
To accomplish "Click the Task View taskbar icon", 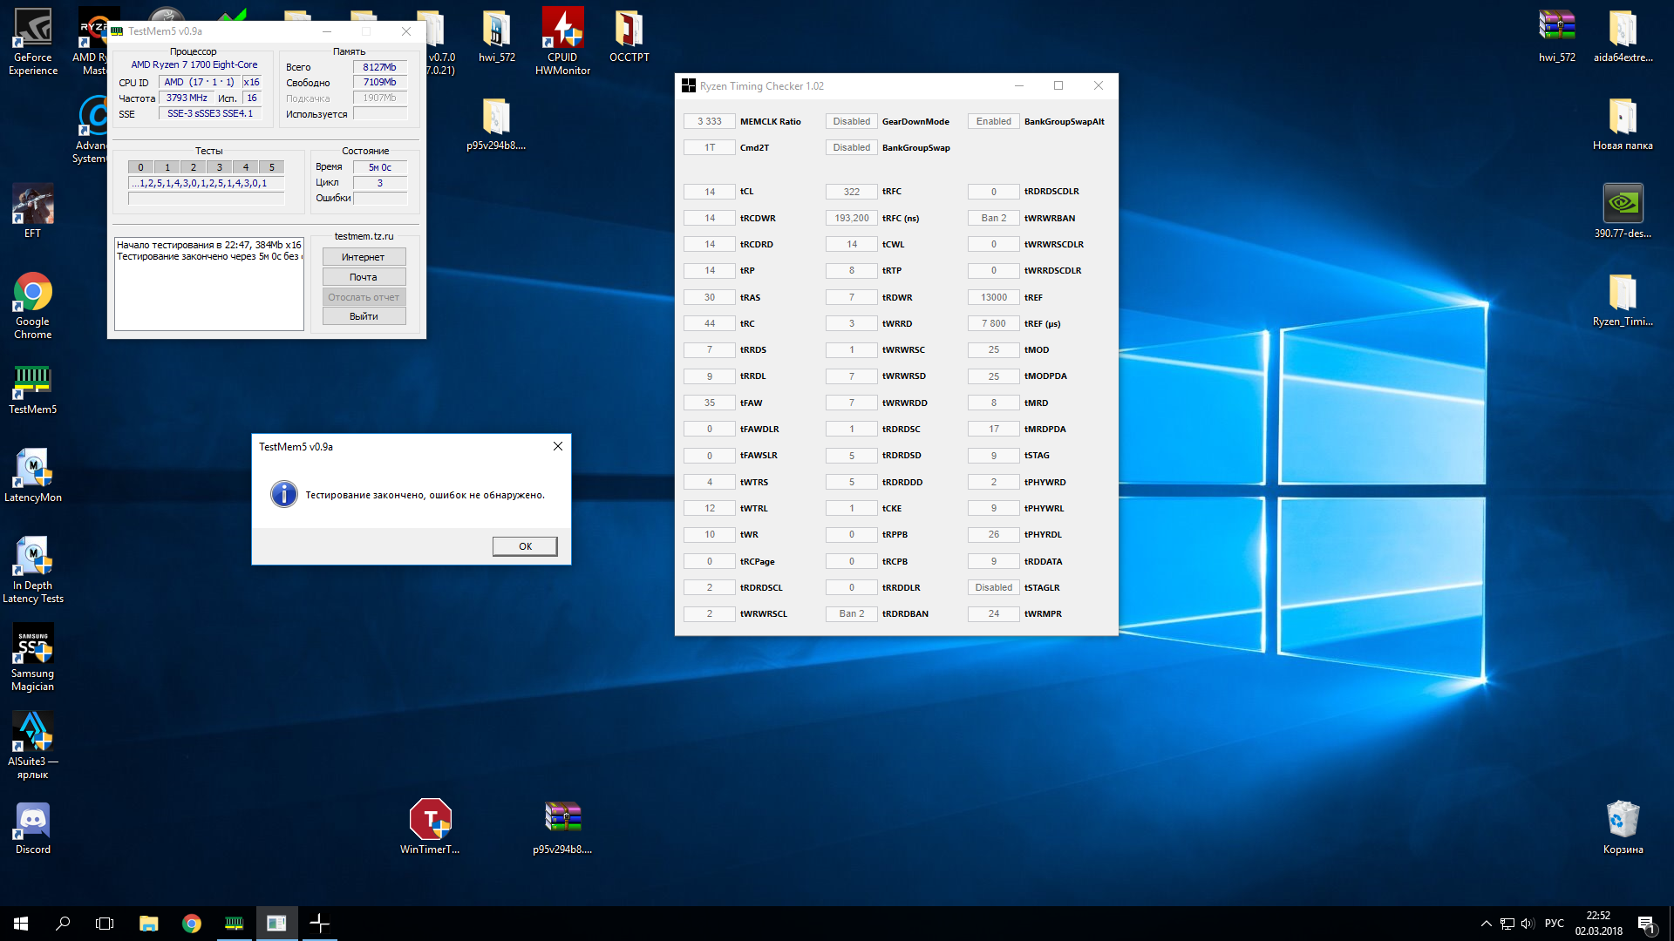I will click(x=105, y=924).
